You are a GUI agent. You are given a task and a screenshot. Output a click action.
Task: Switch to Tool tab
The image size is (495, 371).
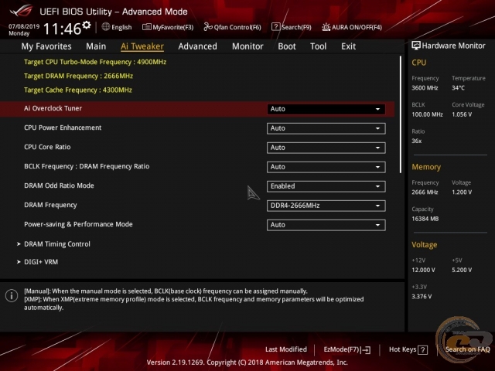click(318, 46)
